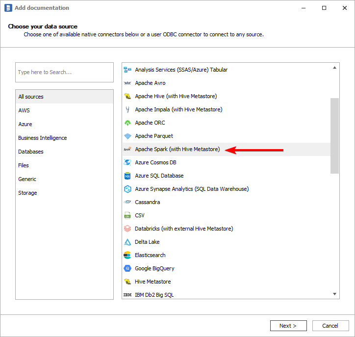Close the Add documentation window

(345, 8)
